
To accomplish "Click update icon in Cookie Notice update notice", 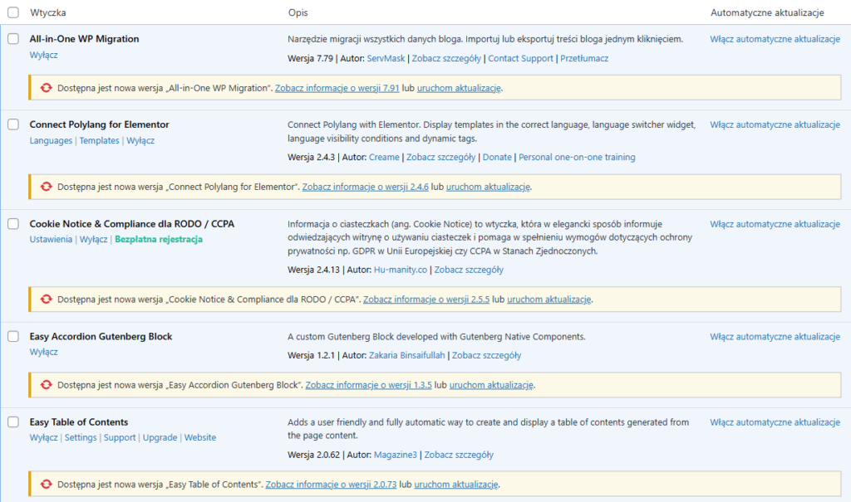I will (x=47, y=300).
